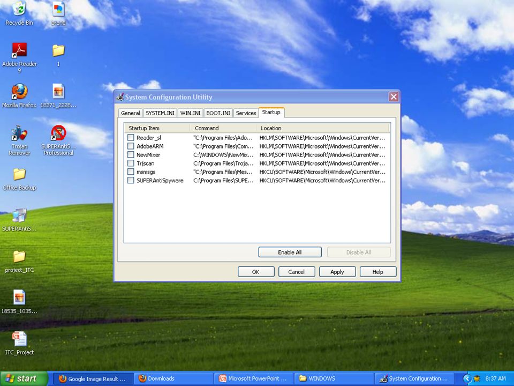Click the Help button
Image resolution: width=514 pixels, height=386 pixels.
pyautogui.click(x=377, y=272)
